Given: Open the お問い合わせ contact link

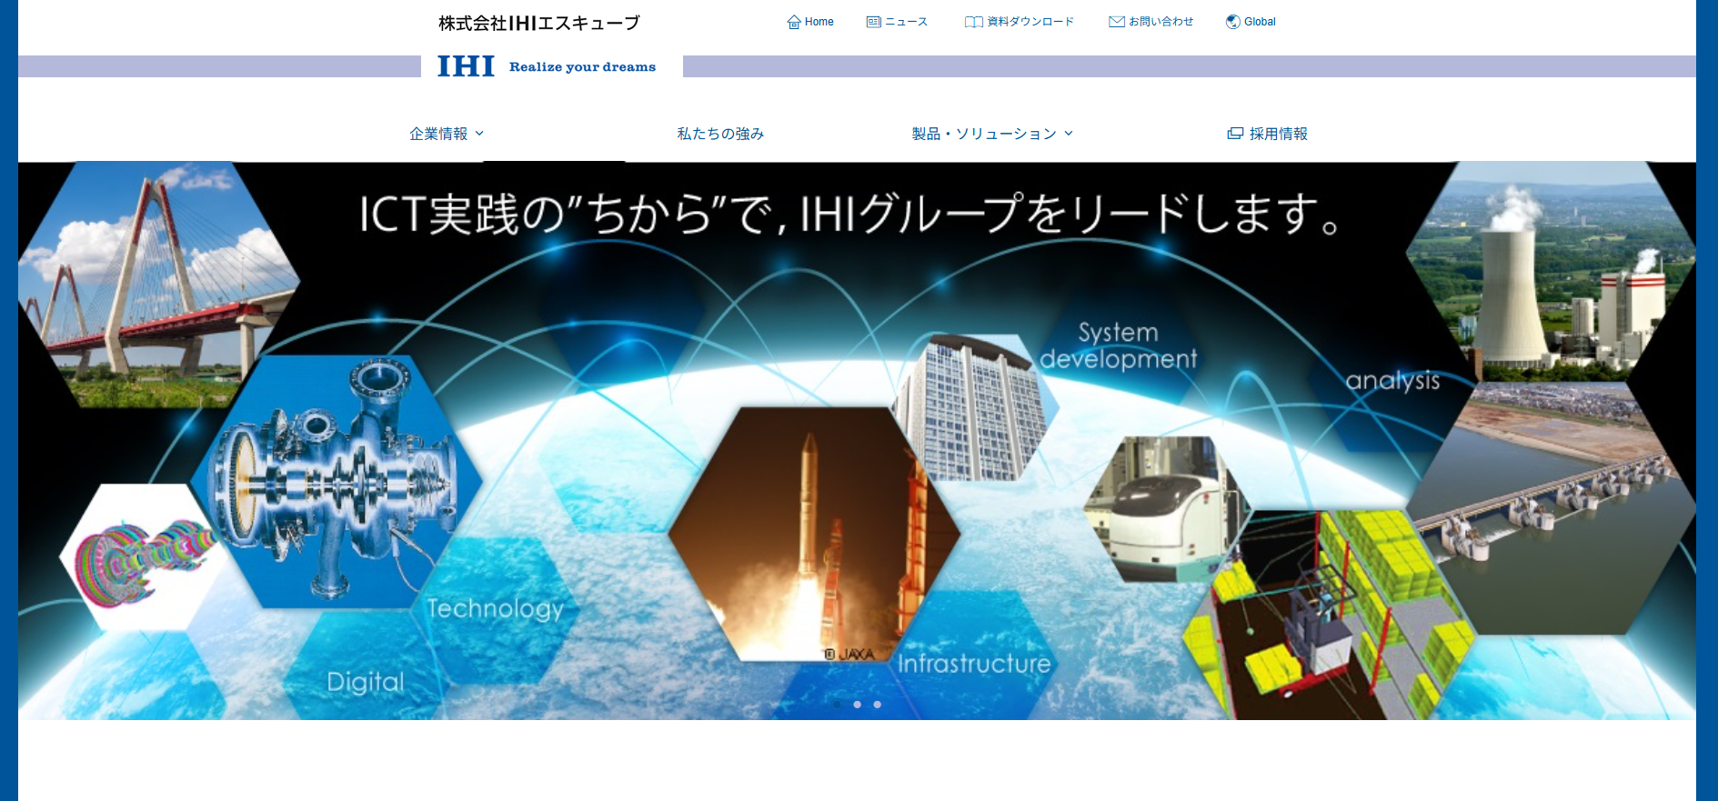Looking at the screenshot, I should pos(1161,22).
